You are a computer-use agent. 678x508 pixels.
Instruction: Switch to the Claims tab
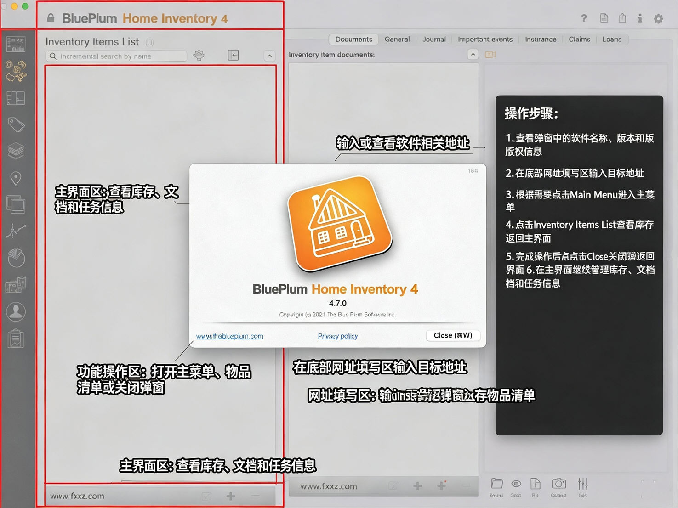pyautogui.click(x=579, y=40)
